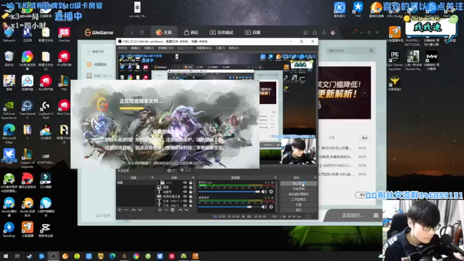
Task: Toggle lock on the image source
Action: point(191,187)
